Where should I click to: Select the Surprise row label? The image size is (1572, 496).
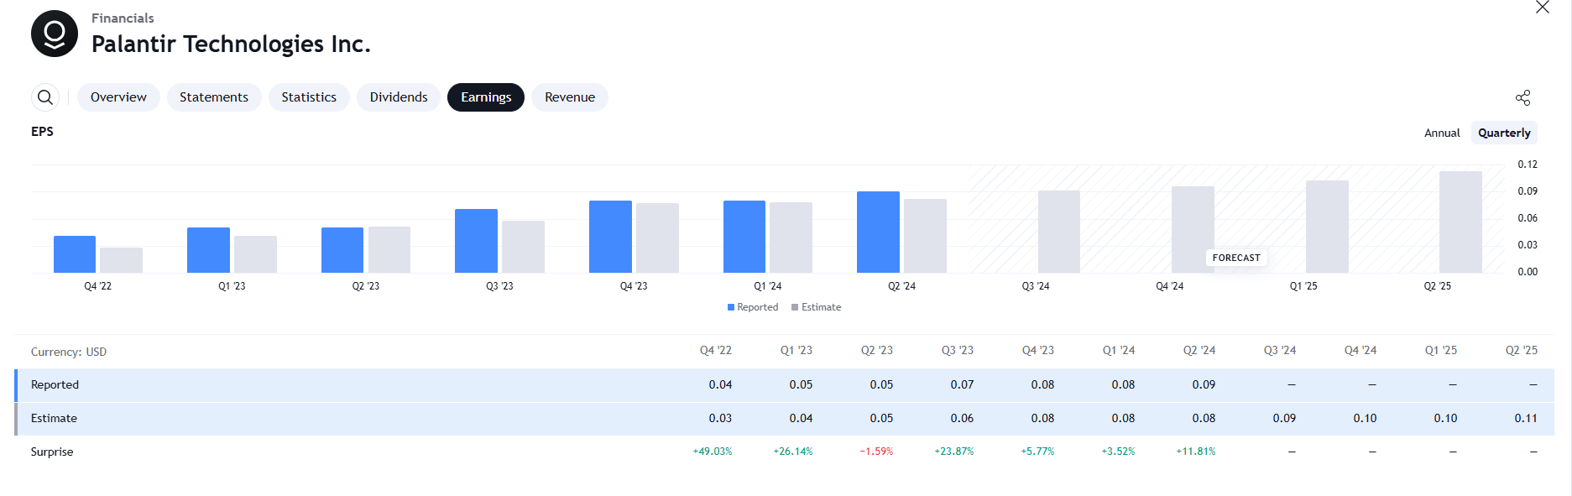tap(52, 452)
